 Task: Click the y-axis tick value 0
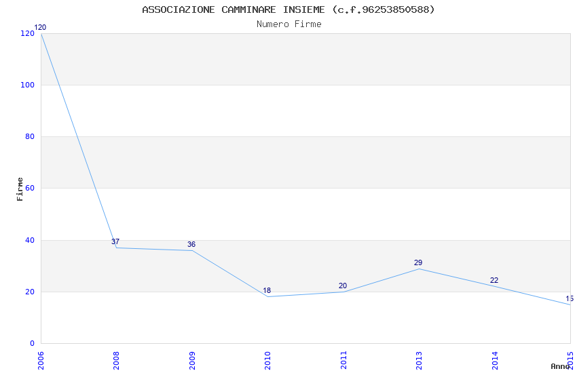click(x=32, y=343)
